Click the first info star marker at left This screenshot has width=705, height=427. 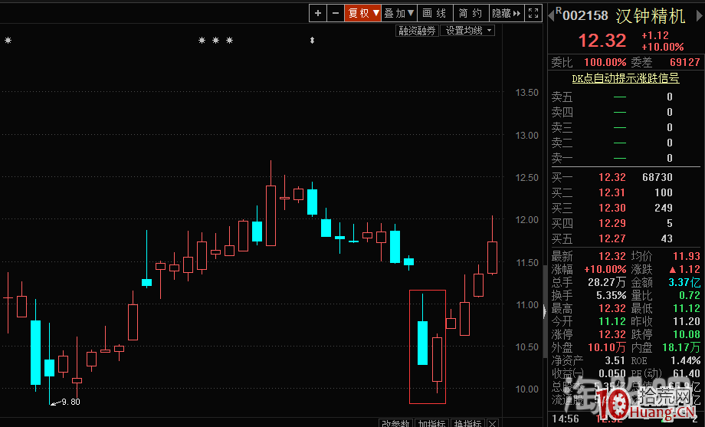[x=8, y=41]
